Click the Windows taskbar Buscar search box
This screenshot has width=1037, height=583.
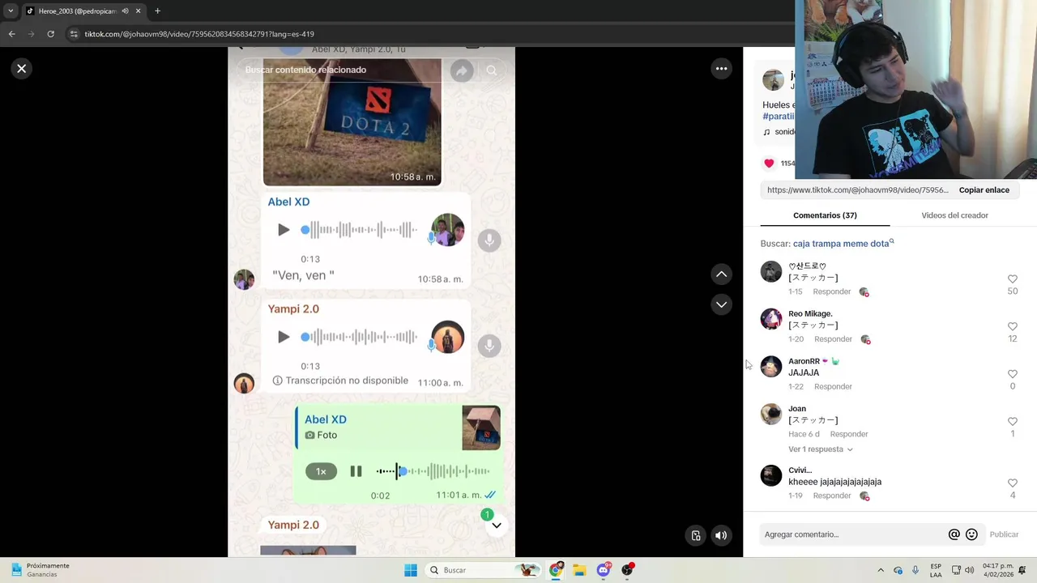pos(484,570)
